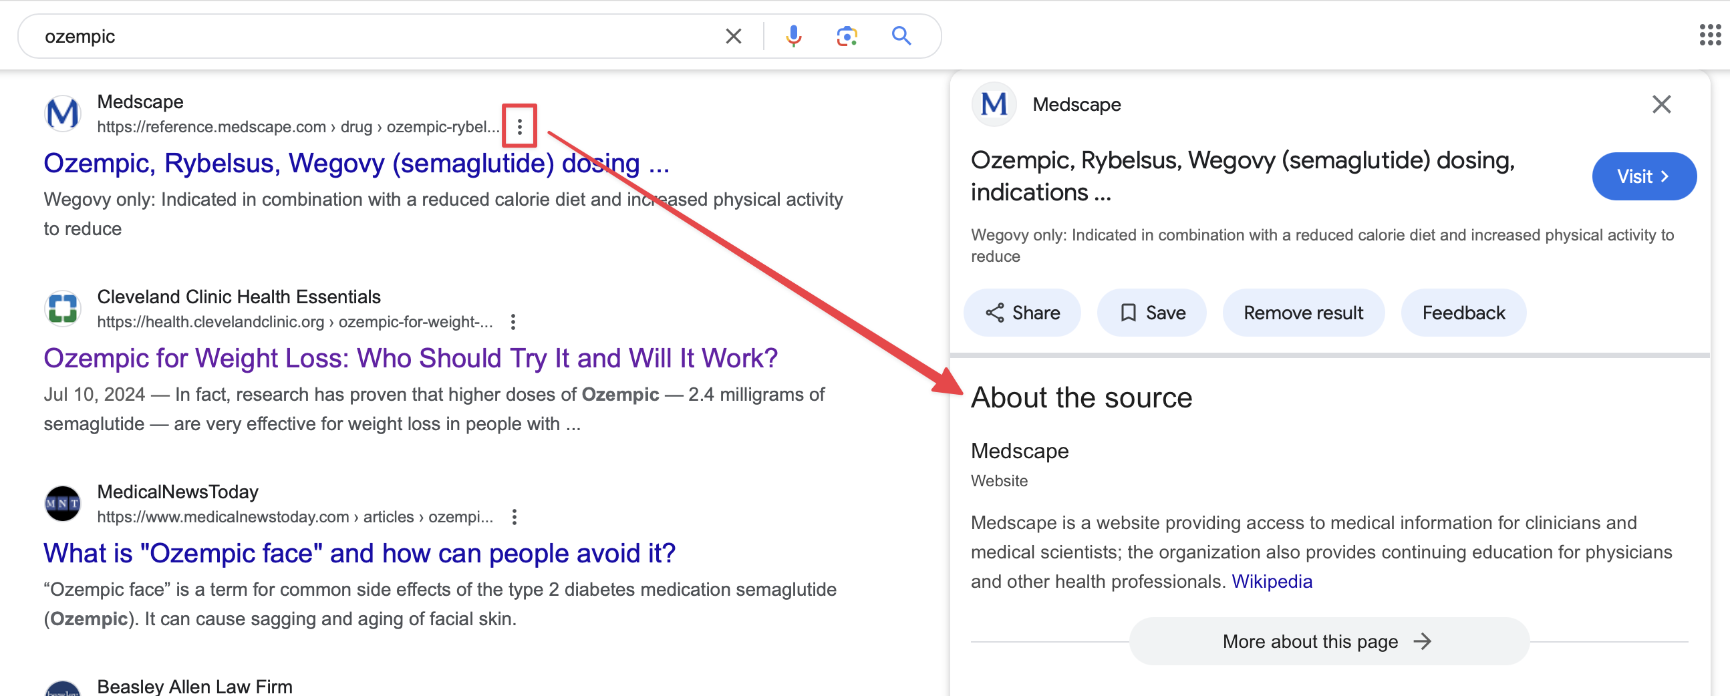The image size is (1730, 696).
Task: Click the MedicalNewsToday favicon
Action: [x=62, y=504]
